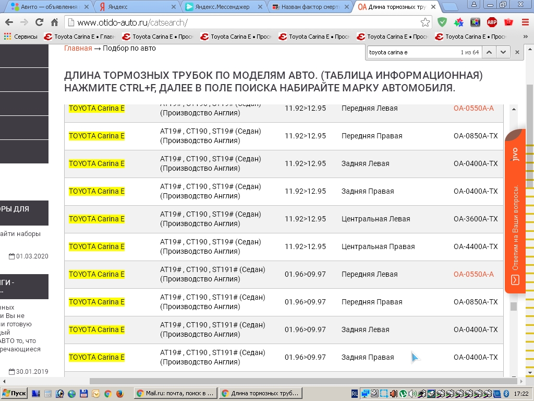Switch to Mail.ru taskbar window
The height and width of the screenshot is (401, 534).
coord(175,393)
